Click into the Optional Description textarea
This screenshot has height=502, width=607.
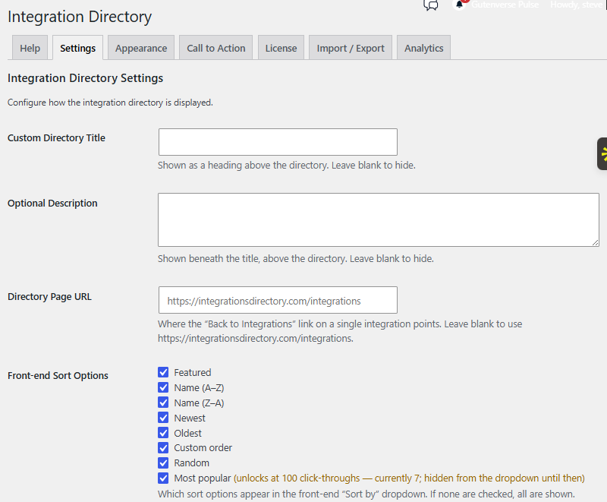(379, 219)
